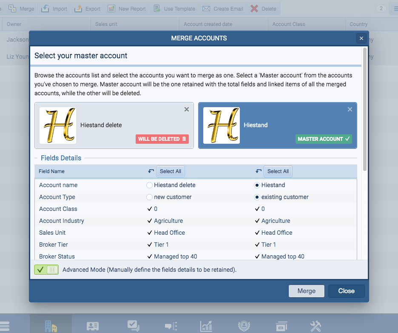The image size is (398, 333).
Task: Click the Merge button to confirm merging
Action: point(306,291)
